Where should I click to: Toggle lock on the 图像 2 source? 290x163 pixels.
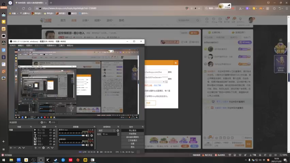point(54,138)
